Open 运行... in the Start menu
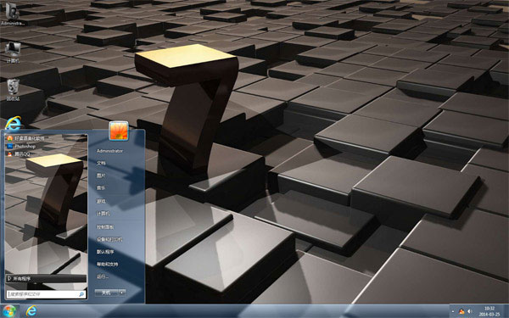 pyautogui.click(x=103, y=276)
